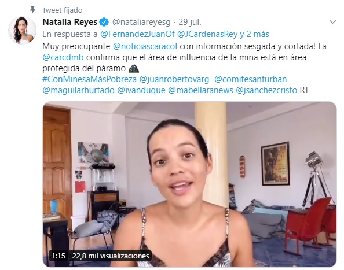Expand tweet options chevron menu
This screenshot has width=344, height=270.
tap(332, 22)
